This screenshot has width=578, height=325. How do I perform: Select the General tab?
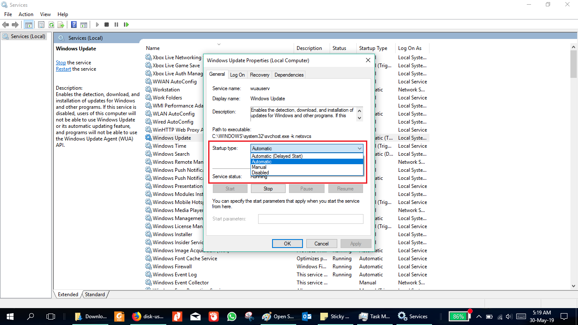coord(217,74)
